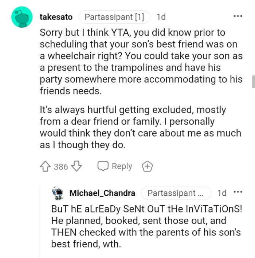Click the paragraph starting "It's always hurtful"
The image size is (255, 258).
pos(140,127)
